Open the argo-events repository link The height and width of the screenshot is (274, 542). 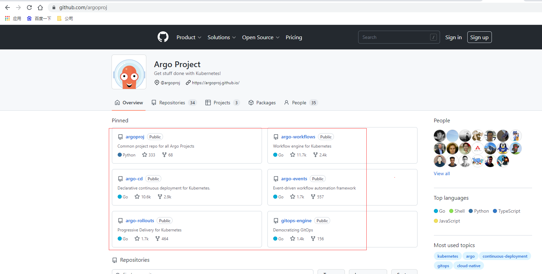294,179
